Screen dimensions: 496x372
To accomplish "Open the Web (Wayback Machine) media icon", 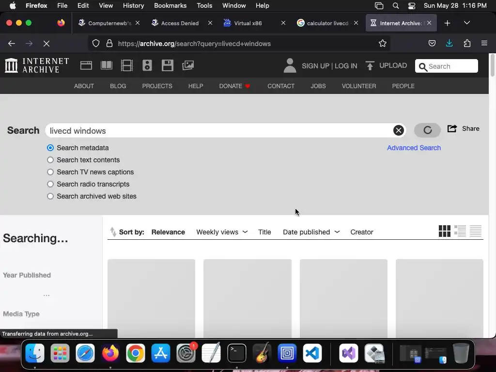I will 86,65.
